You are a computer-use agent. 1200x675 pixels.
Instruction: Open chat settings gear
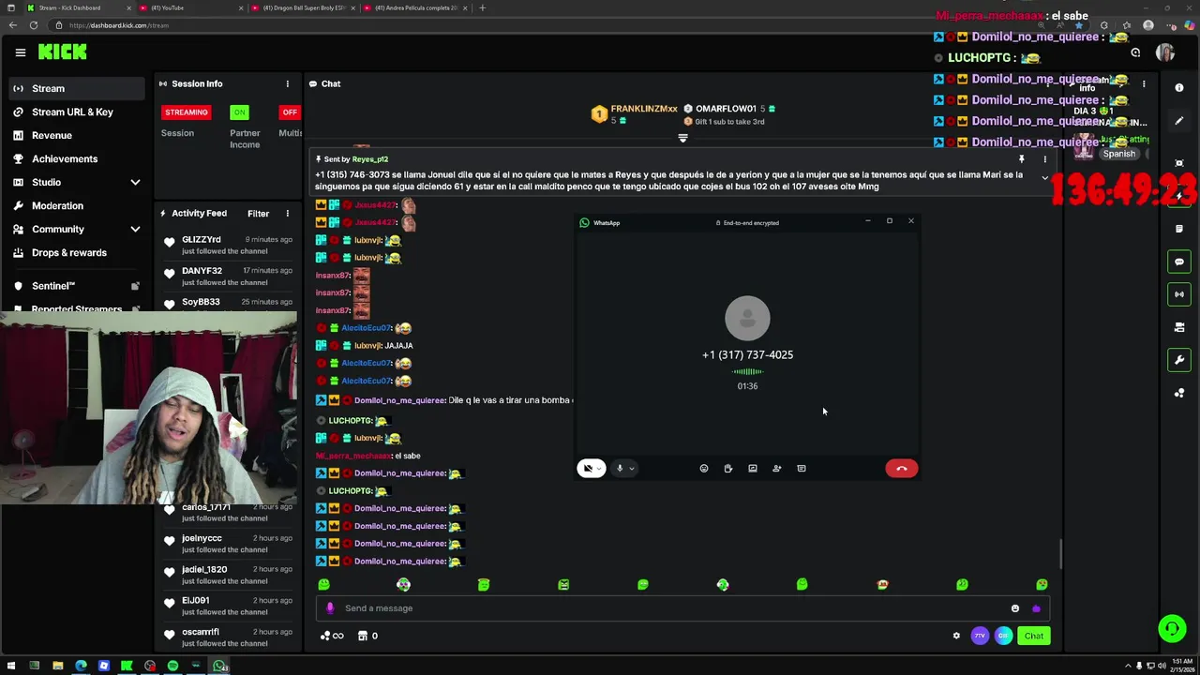[956, 636]
